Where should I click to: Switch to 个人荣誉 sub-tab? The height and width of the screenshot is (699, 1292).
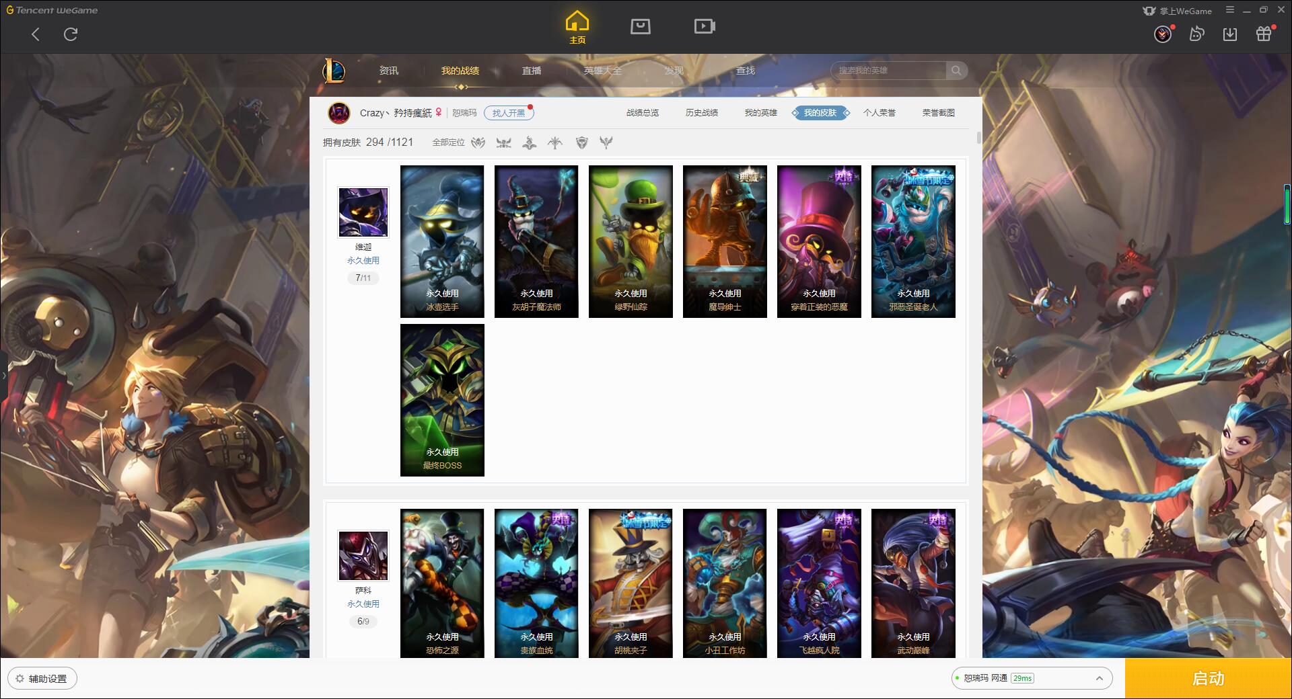(880, 113)
